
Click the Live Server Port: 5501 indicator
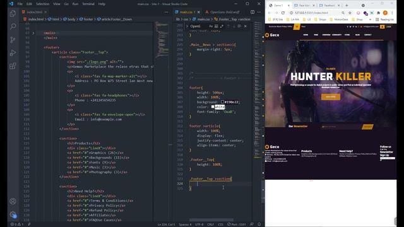237,224
